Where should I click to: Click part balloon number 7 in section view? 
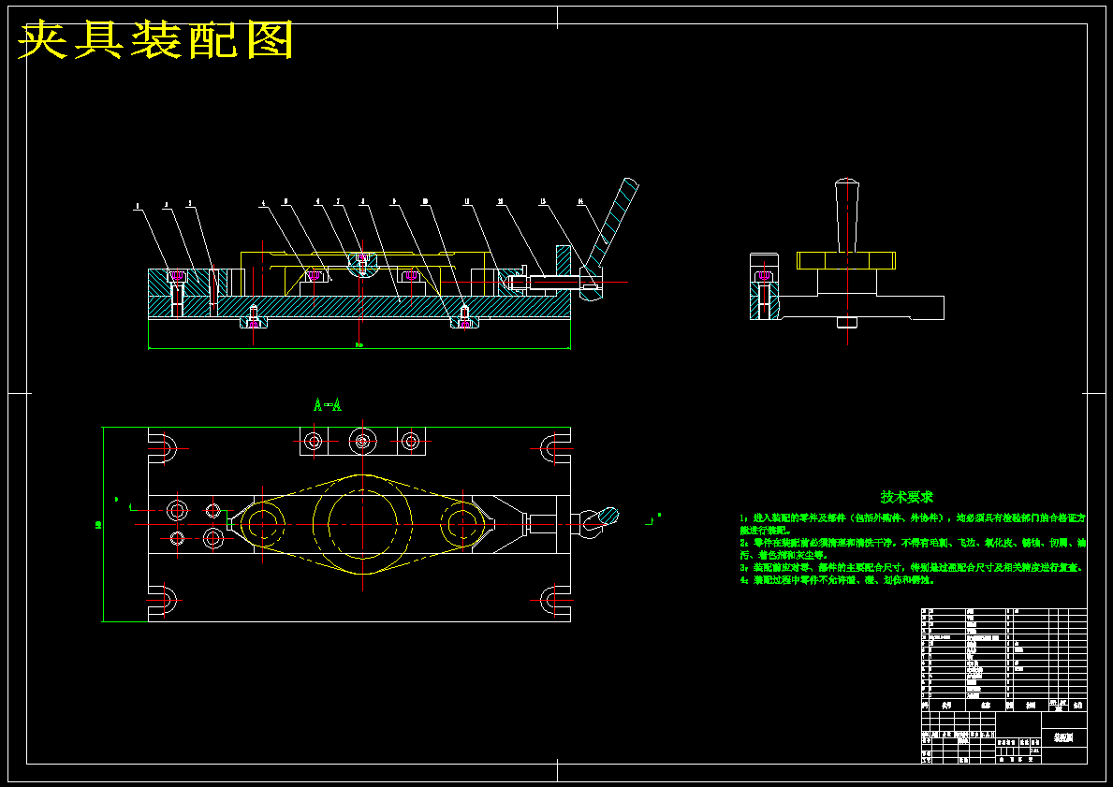pos(339,201)
